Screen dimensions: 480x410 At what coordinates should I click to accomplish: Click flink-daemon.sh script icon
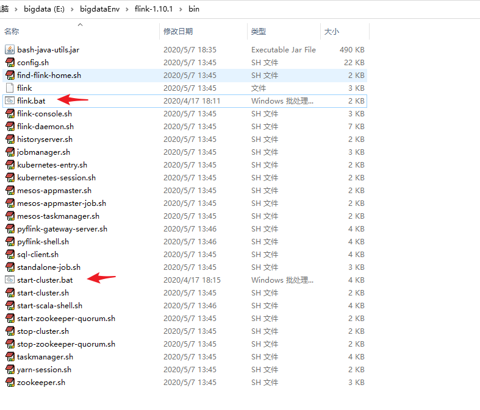click(x=10, y=127)
